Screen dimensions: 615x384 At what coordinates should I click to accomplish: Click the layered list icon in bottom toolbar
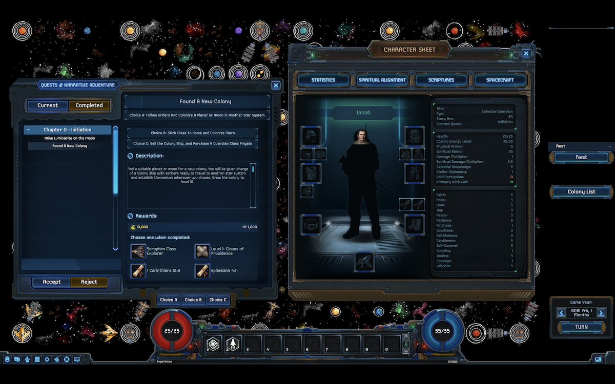click(x=37, y=359)
